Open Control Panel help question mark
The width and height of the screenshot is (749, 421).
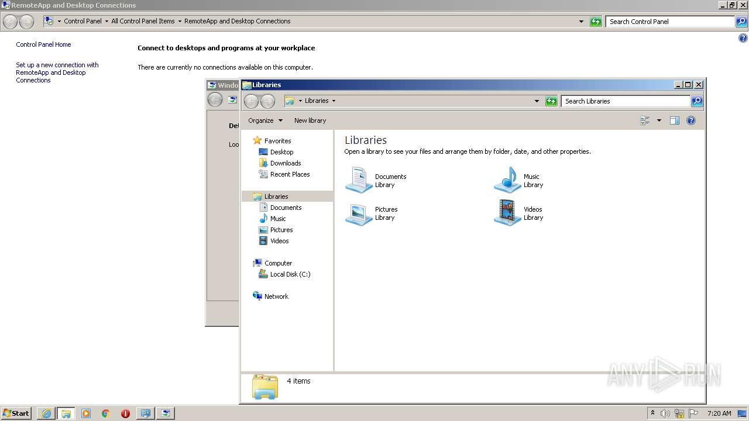point(743,39)
